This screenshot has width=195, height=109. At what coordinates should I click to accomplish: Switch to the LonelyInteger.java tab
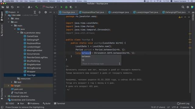[x=120, y=12]
